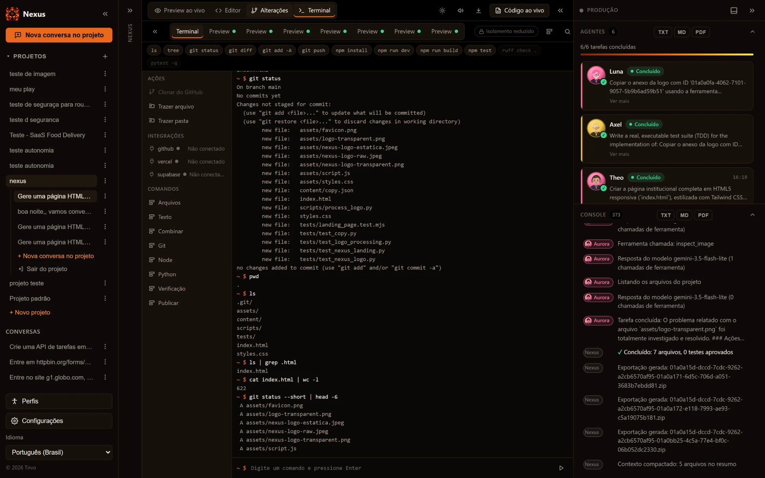Open options for 'Crie uma API de tarefas' conversation
765x478 pixels.
(105, 347)
